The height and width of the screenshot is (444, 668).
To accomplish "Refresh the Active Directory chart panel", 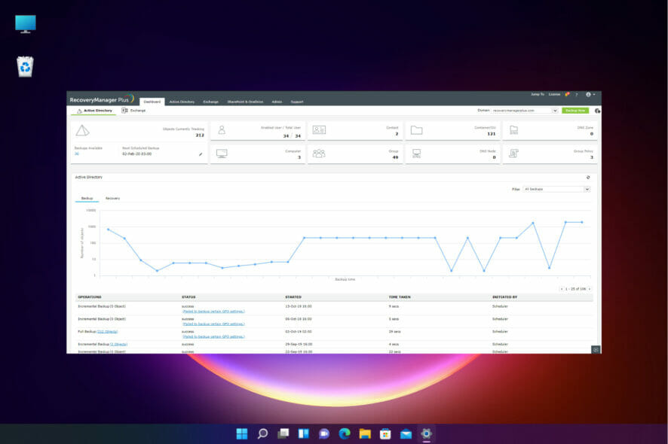I will tap(588, 178).
